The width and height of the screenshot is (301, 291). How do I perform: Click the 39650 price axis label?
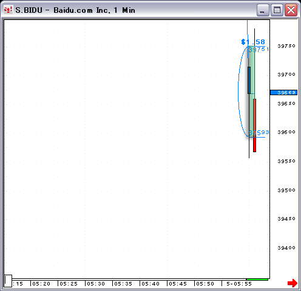(286, 104)
